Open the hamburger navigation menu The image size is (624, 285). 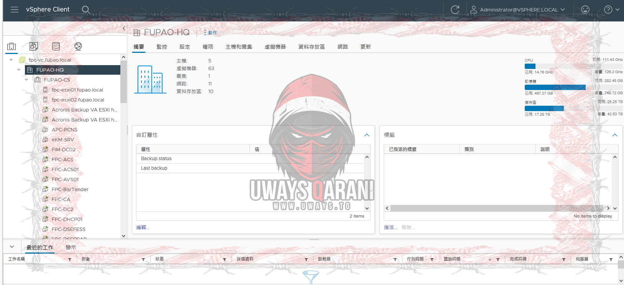tap(15, 10)
